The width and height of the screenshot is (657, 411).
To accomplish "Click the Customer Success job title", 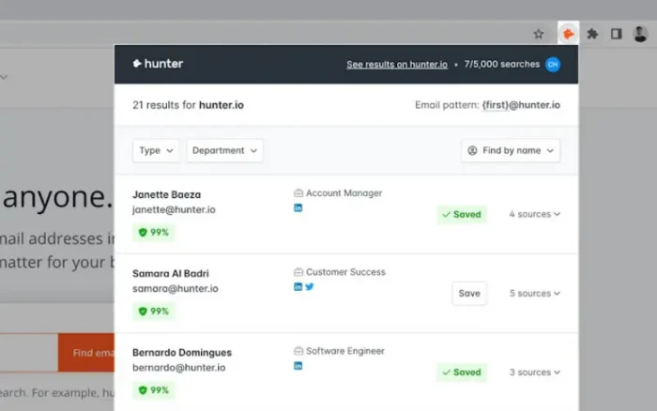I will pyautogui.click(x=345, y=272).
